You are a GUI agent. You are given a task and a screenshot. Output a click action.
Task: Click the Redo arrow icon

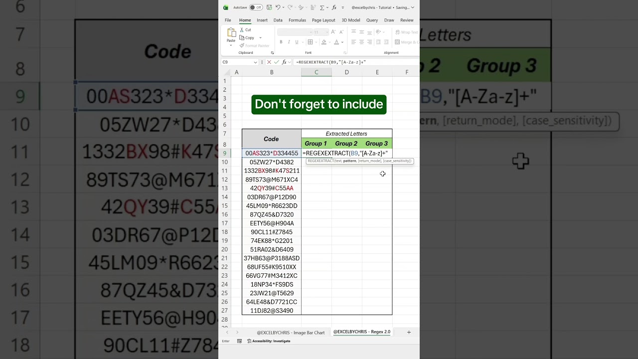[290, 7]
